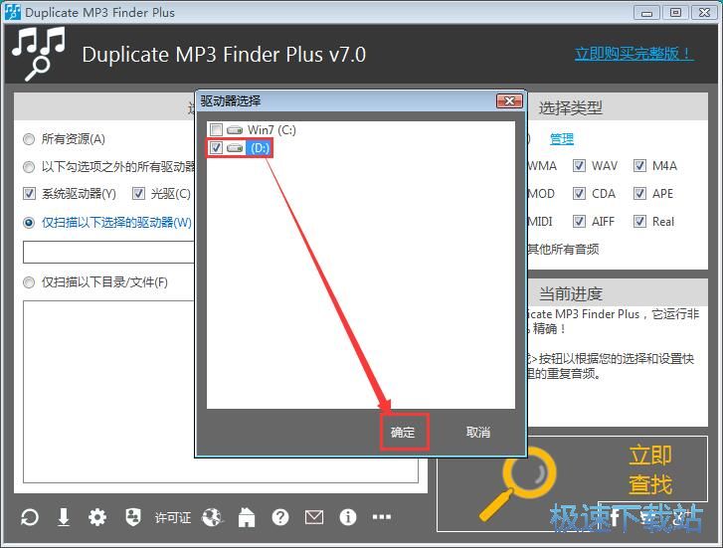Click the D: drive icon
The width and height of the screenshot is (723, 548).
click(235, 148)
